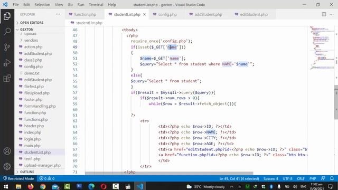Open Windows Start menu

(x=6, y=186)
